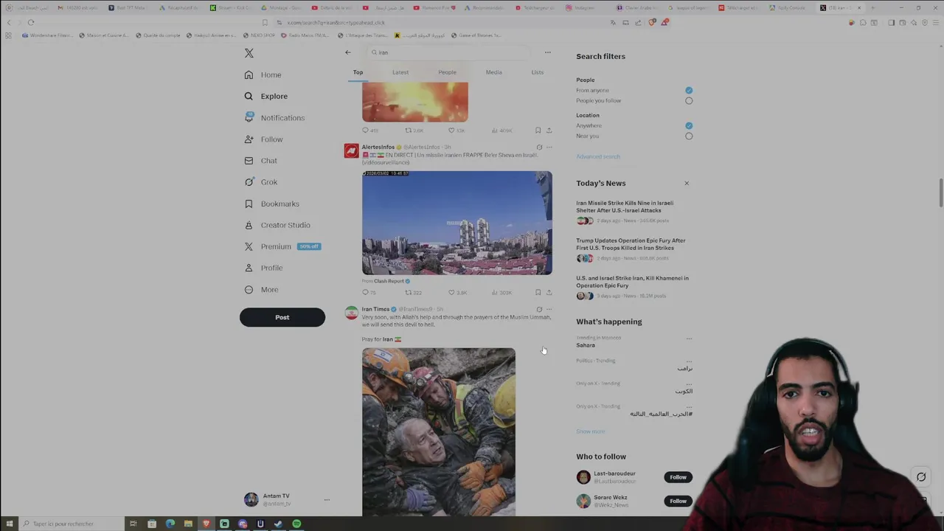Show more trending topics
The width and height of the screenshot is (944, 531).
click(591, 431)
